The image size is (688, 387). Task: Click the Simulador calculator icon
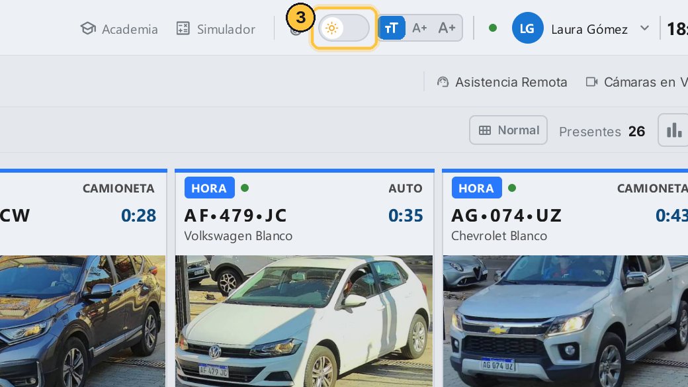183,28
